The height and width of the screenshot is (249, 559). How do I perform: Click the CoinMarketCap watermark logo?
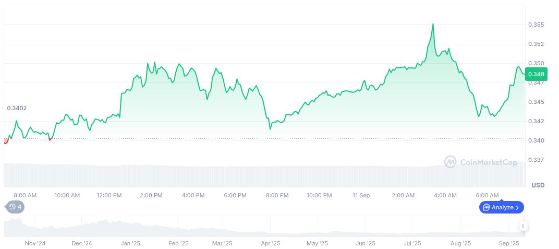(481, 162)
